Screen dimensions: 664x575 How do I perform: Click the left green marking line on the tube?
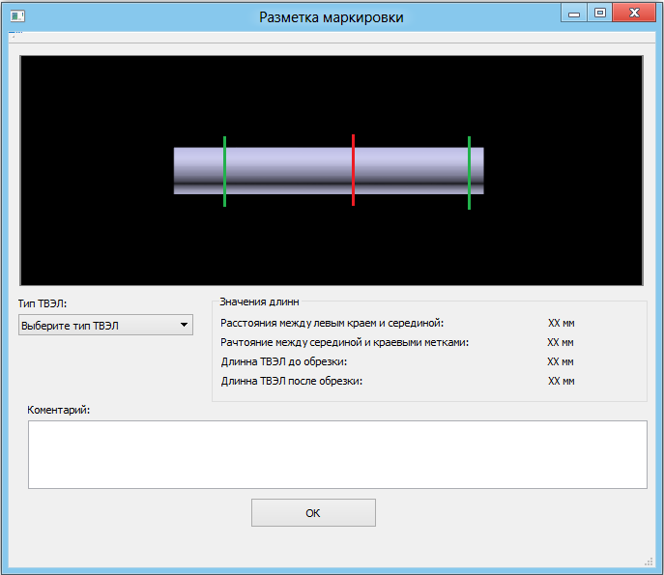coord(224,171)
